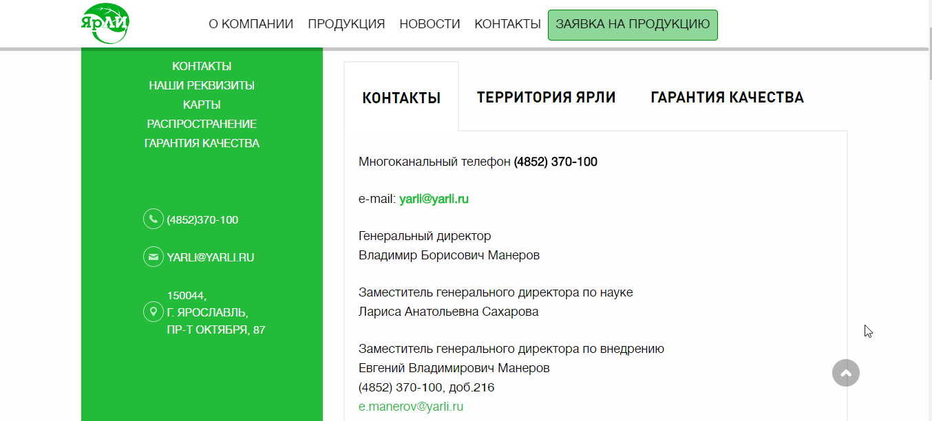Click the envelope email icon
Viewport: 932px width, 421px height.
(153, 257)
